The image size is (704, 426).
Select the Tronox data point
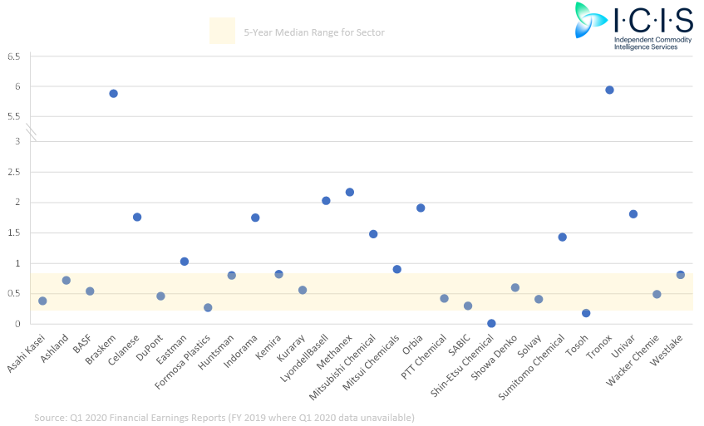click(609, 91)
